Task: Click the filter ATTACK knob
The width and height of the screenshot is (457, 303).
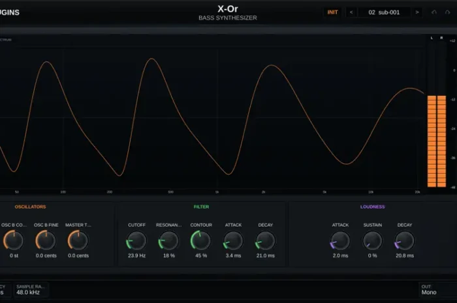Action: (233, 240)
